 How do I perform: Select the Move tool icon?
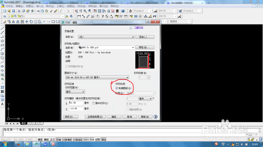[x=27, y=22]
